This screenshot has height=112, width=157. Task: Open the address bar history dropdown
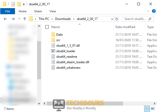[x=112, y=19]
